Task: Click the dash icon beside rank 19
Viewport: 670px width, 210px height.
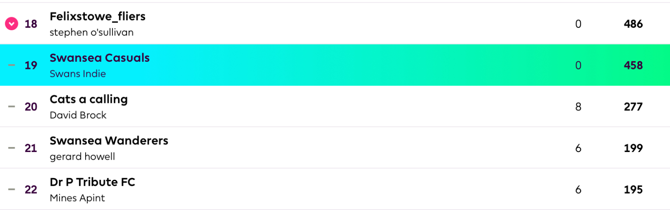Action: coord(12,65)
